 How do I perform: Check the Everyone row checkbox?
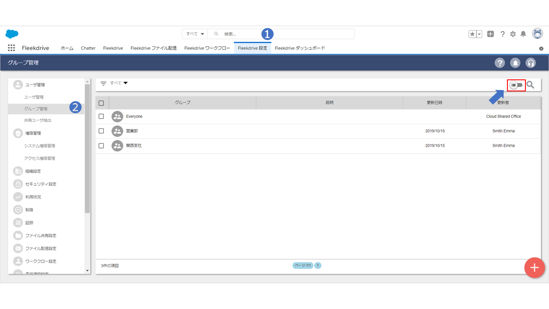101,116
